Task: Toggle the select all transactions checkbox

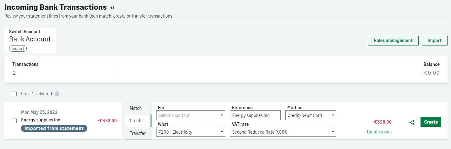Action: [14, 94]
